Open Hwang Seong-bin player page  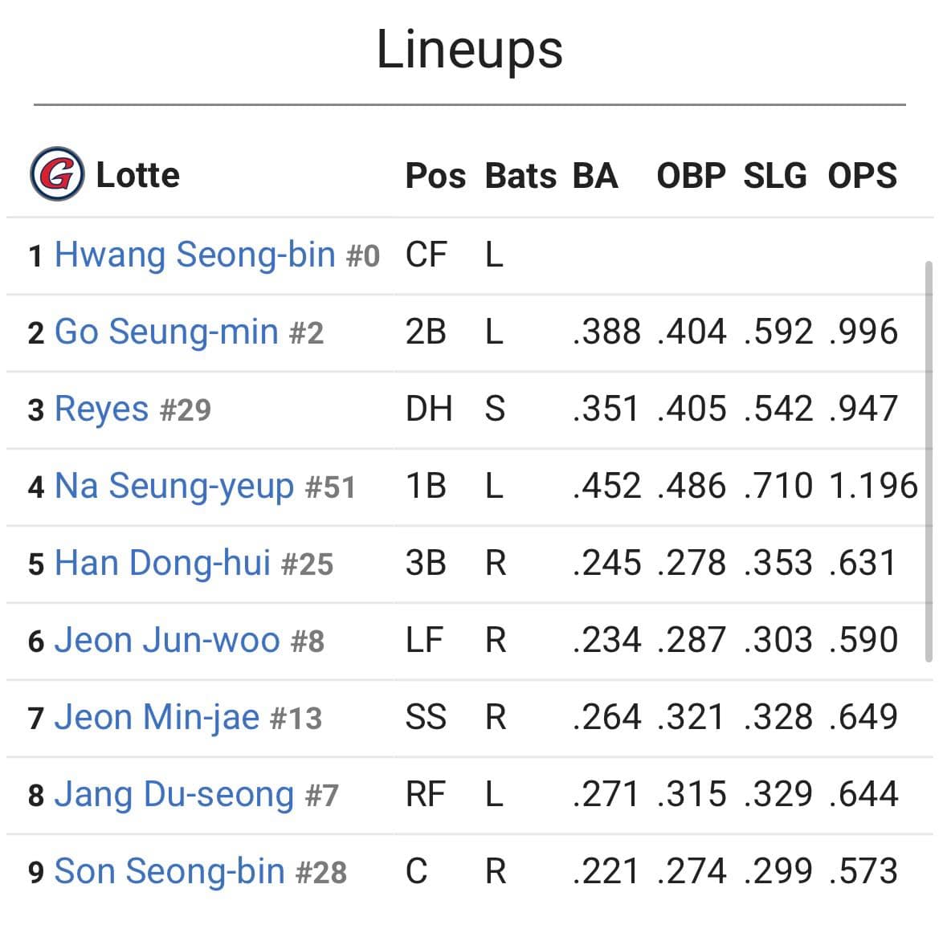click(195, 255)
